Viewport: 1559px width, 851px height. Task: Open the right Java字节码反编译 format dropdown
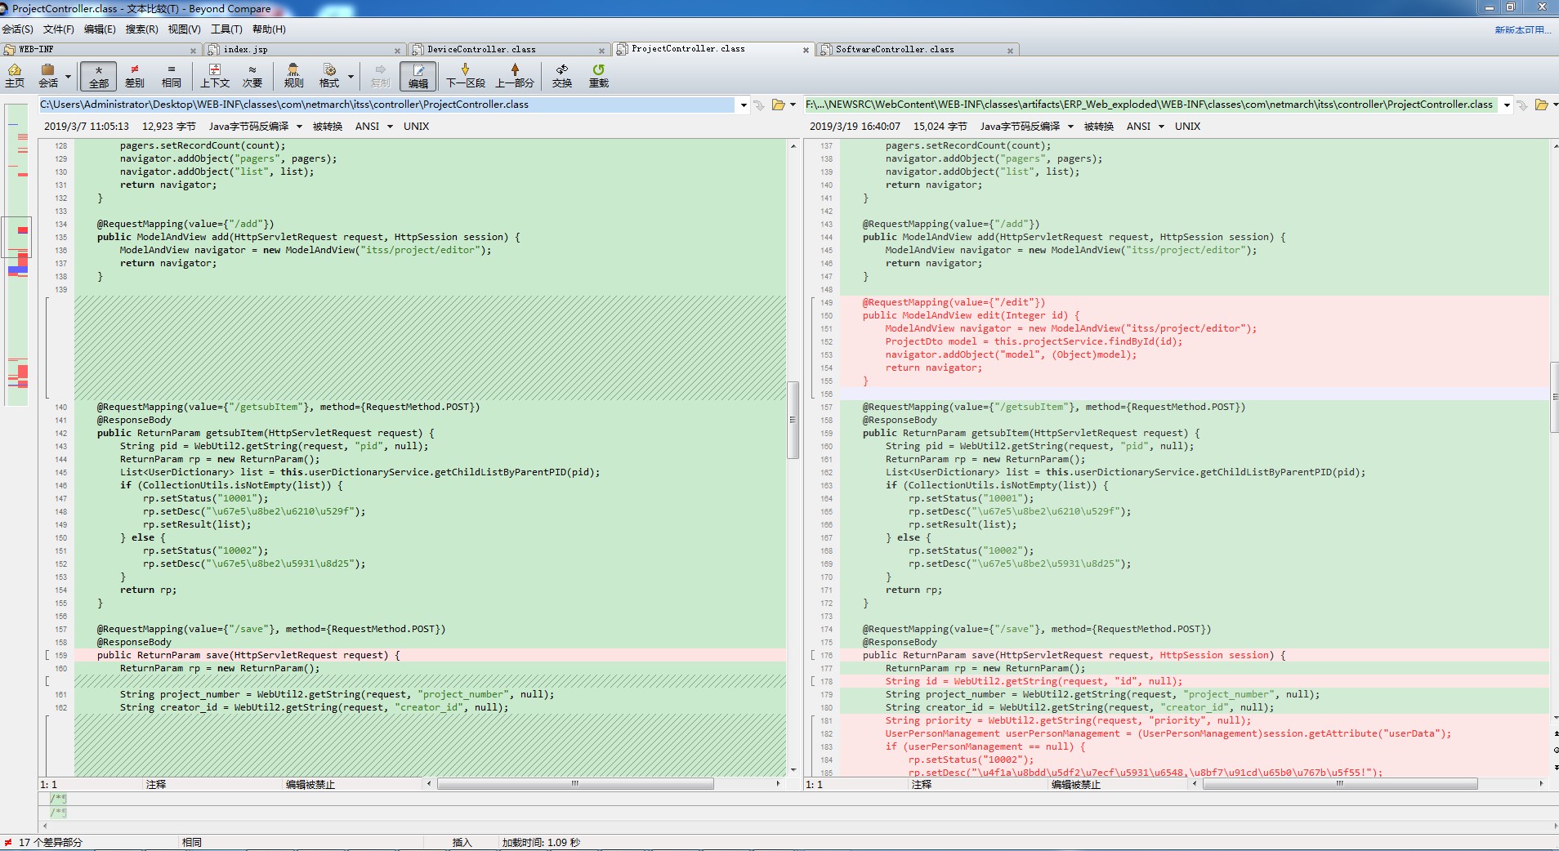(x=1026, y=127)
